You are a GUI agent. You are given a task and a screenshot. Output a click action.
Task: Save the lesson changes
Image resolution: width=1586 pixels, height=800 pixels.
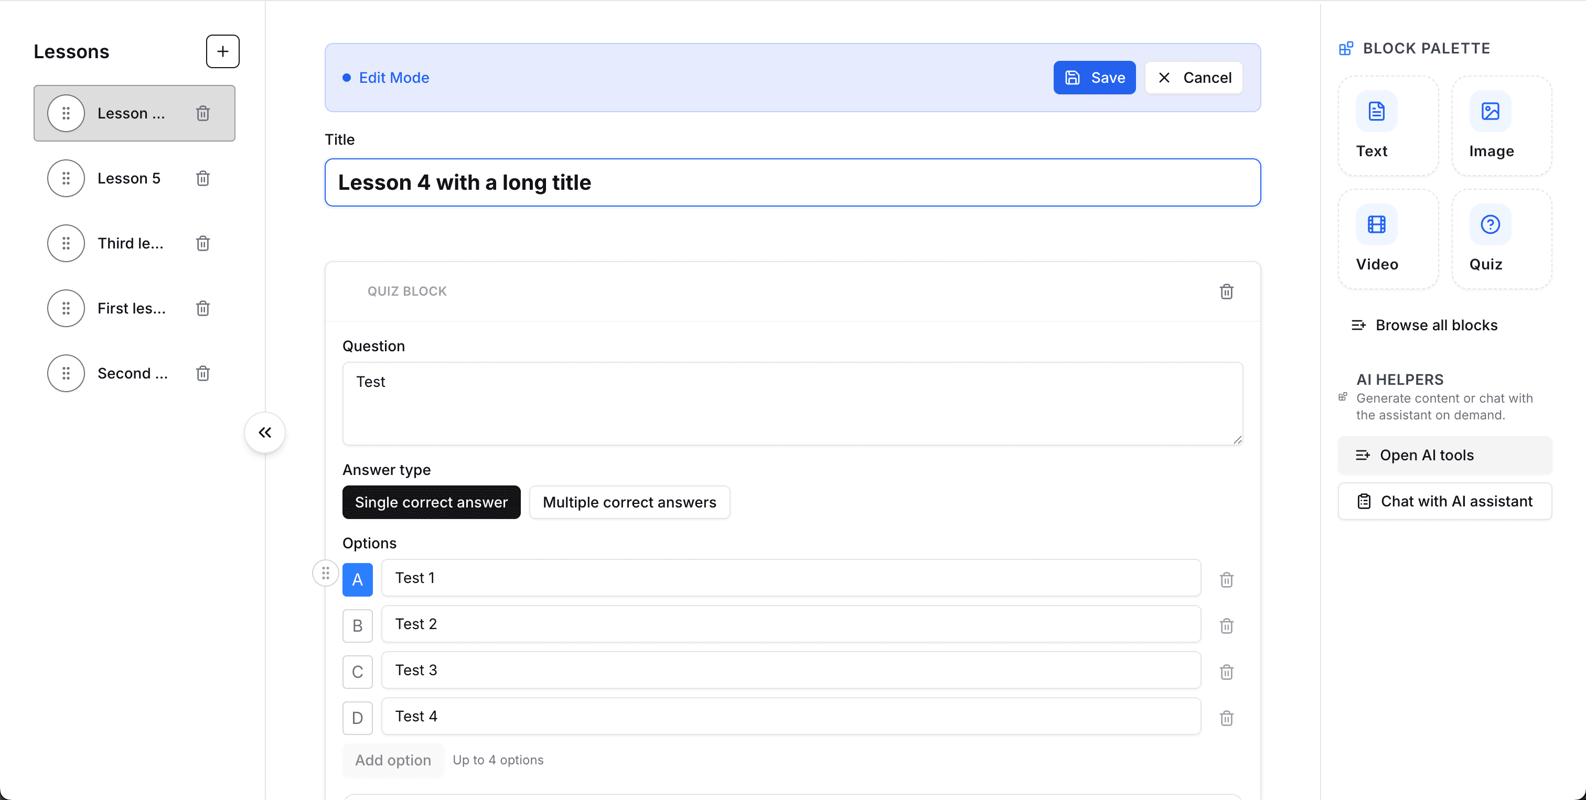[1094, 78]
